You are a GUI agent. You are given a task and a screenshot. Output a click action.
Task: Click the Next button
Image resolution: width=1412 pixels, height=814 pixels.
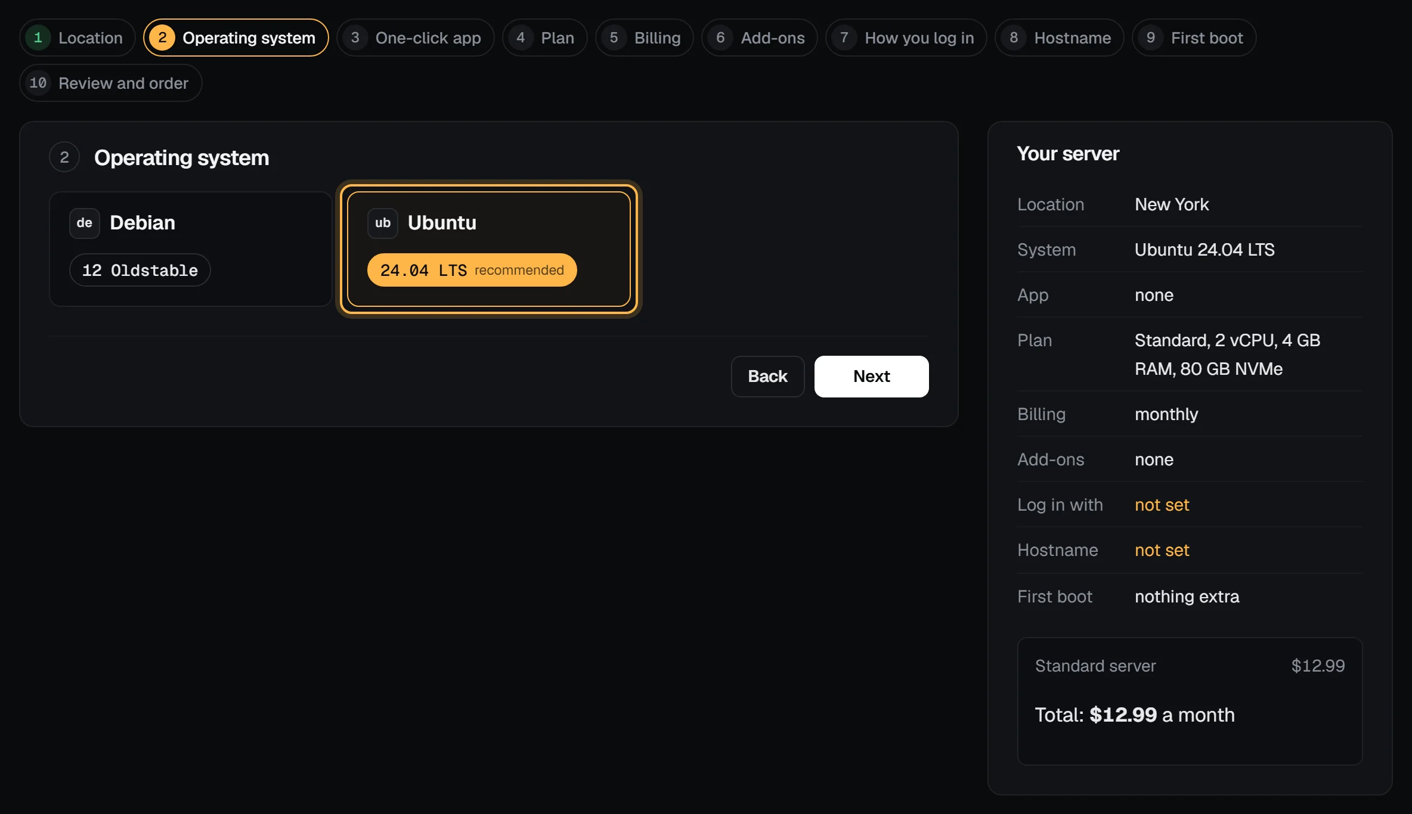[871, 377]
